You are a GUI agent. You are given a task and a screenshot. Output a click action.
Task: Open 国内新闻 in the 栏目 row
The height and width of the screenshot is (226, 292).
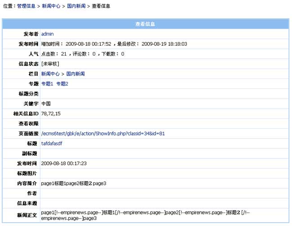[75, 74]
